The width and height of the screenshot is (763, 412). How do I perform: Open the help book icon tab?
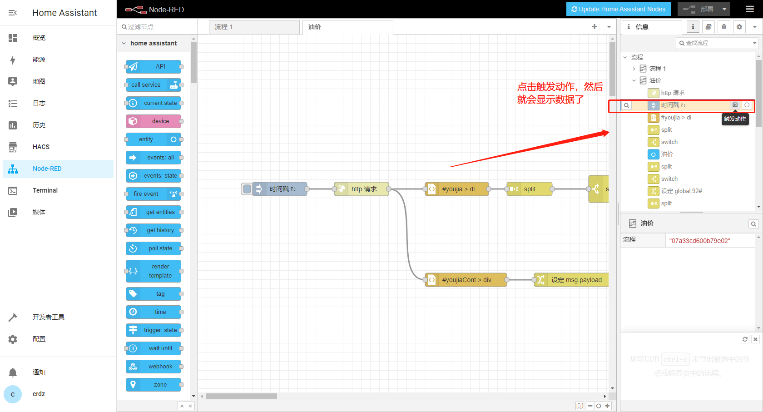coord(708,27)
